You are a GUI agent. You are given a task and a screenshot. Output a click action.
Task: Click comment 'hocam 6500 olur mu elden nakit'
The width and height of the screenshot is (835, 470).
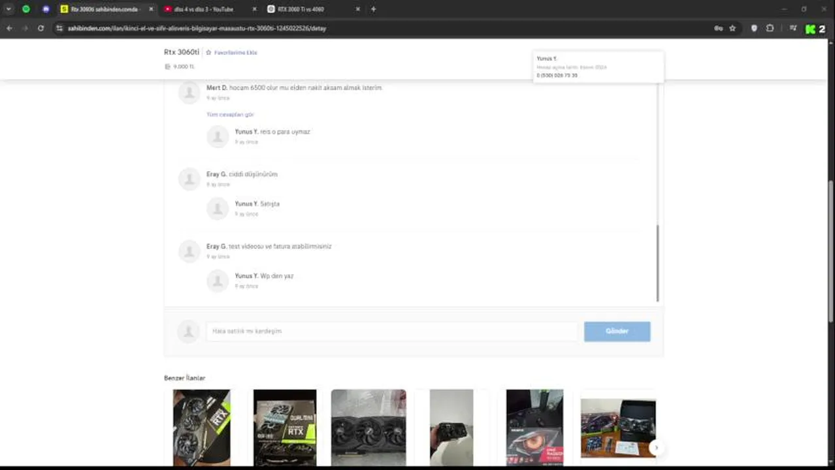tap(305, 87)
